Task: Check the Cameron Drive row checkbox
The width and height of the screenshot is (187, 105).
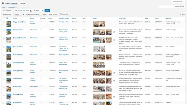Action: (x=4, y=30)
